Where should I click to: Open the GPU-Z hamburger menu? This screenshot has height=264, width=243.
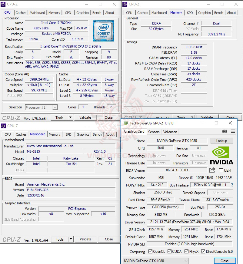coord(233,131)
